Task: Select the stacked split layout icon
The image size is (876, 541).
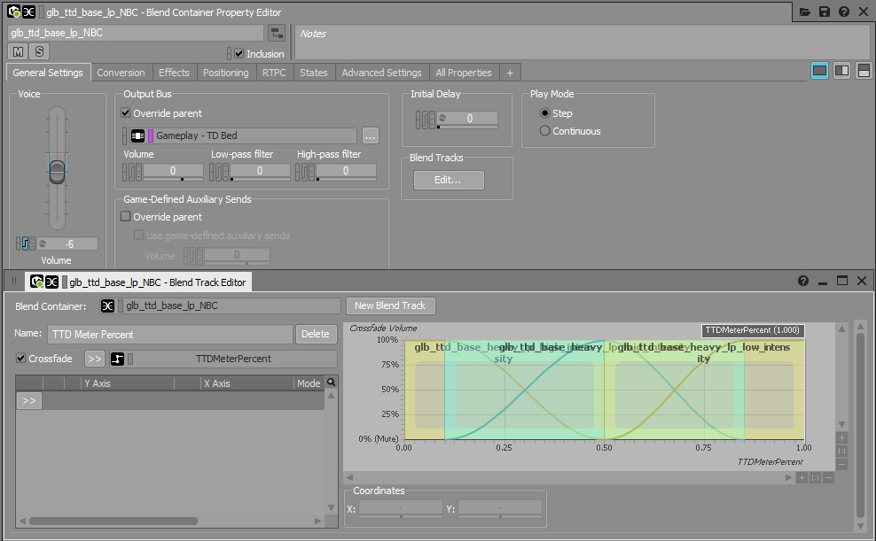Action: click(864, 71)
